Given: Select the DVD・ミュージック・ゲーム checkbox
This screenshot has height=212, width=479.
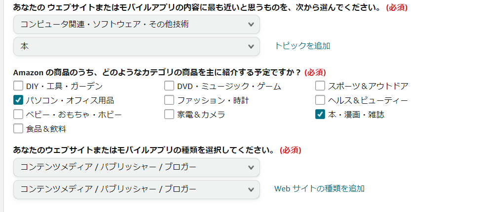Looking at the screenshot, I should click(169, 86).
